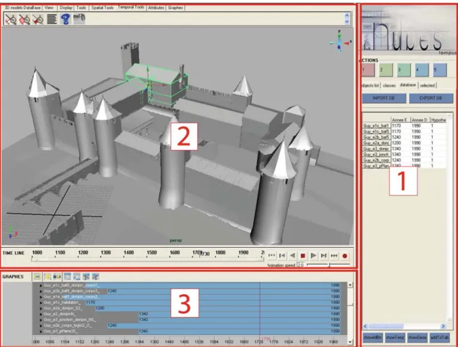Screen dimensions: 458x347
Task: Expand Guy_e1c_habitation_ graph row
Action: (x=41, y=302)
